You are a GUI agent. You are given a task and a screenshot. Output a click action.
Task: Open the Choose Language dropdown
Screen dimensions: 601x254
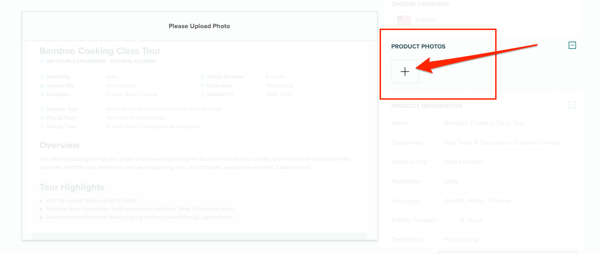(449, 20)
